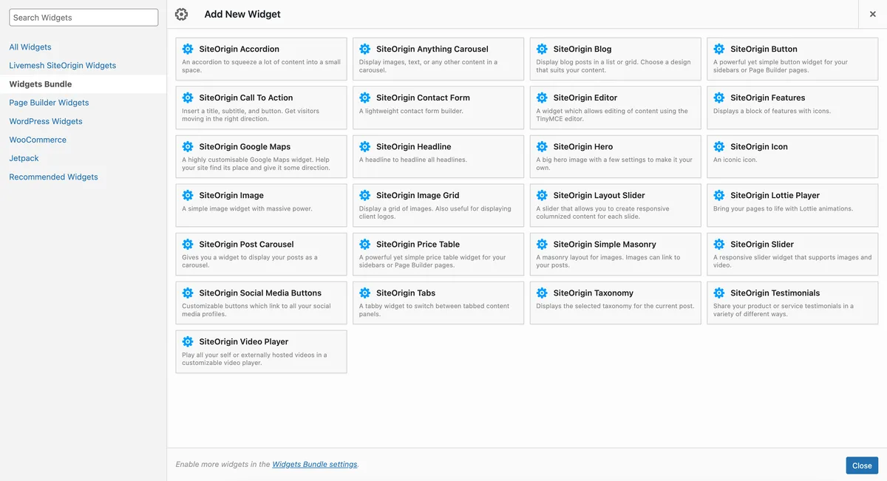Viewport: 887px width, 481px height.
Task: Click the SiteOrigin Lottie Player gear icon
Action: 719,195
